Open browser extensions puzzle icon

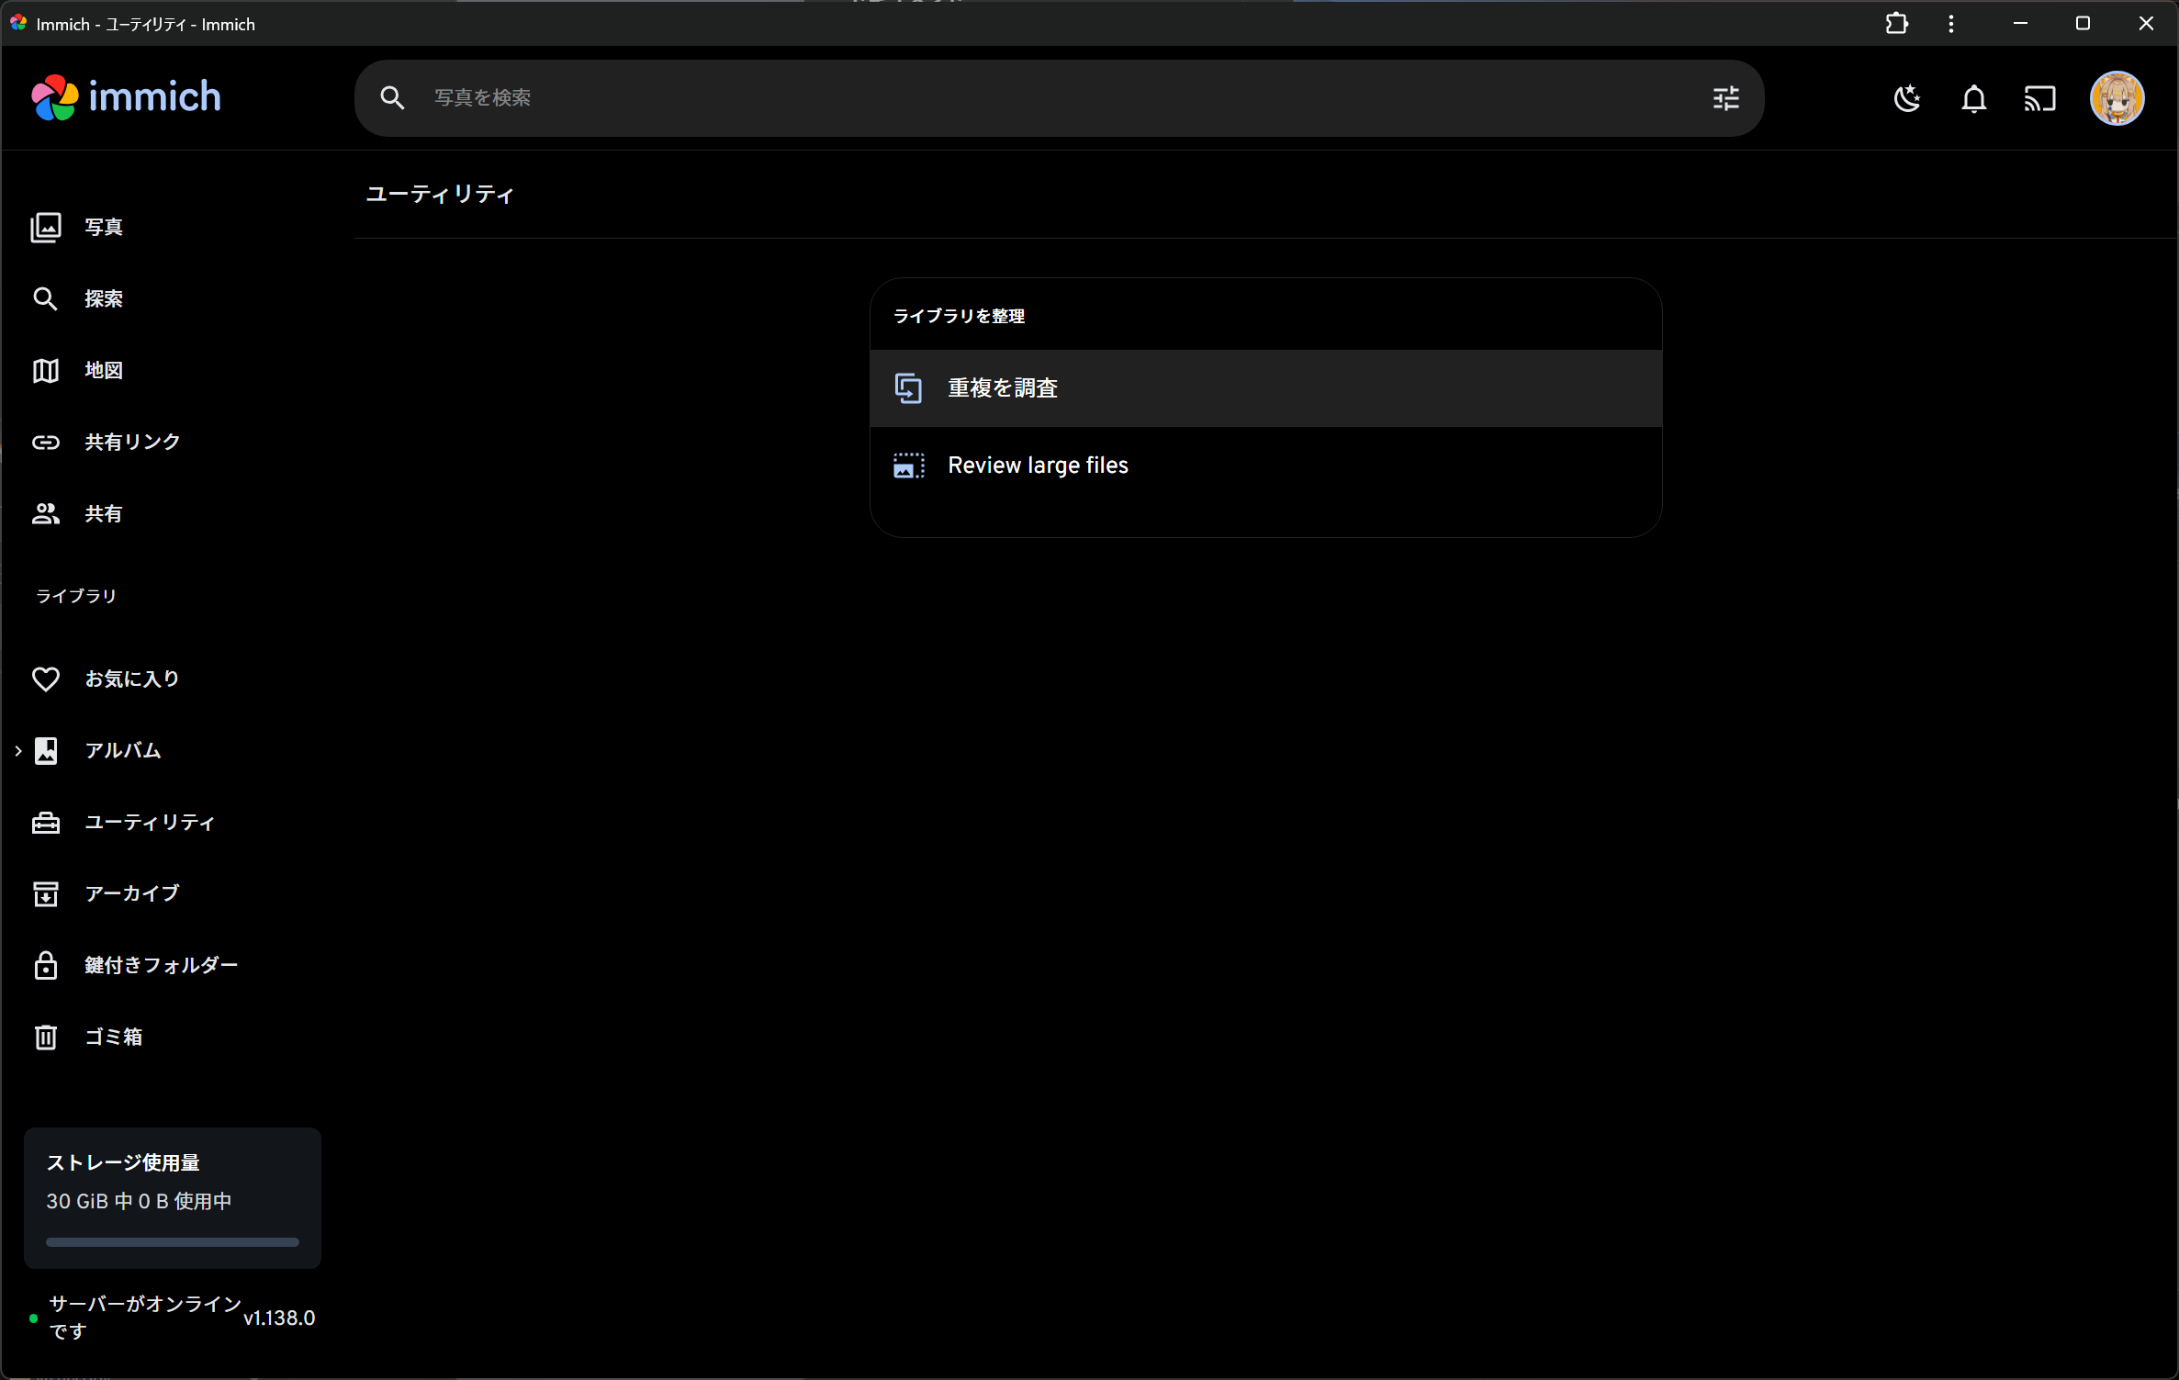(x=1896, y=24)
